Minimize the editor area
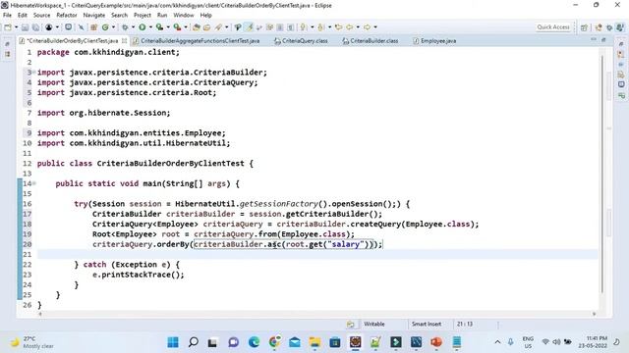Image resolution: width=629 pixels, height=353 pixels. (594, 39)
